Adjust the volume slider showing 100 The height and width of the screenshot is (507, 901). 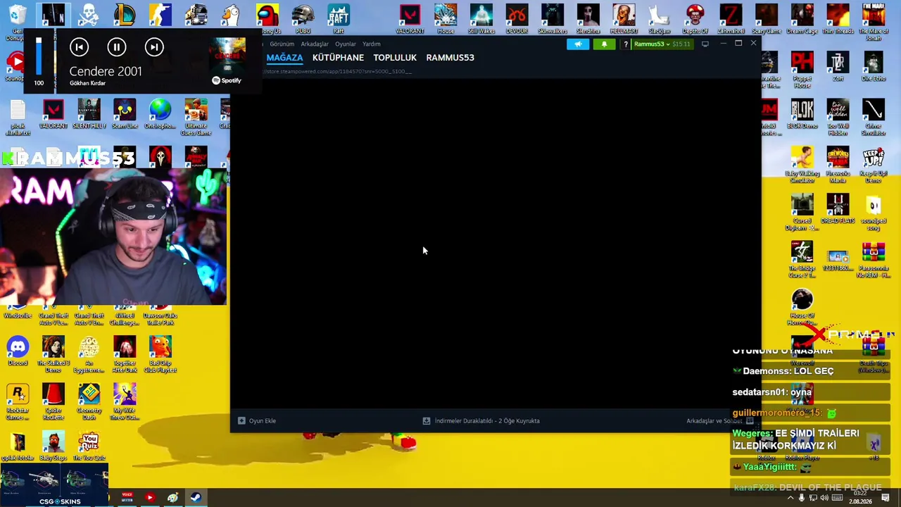(x=39, y=56)
